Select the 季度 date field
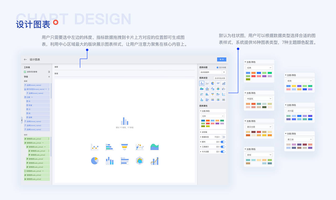This screenshot has height=200, width=336. tap(38, 105)
